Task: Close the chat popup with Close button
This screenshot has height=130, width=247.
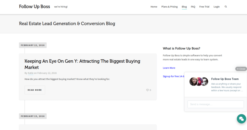Action: (x=241, y=69)
